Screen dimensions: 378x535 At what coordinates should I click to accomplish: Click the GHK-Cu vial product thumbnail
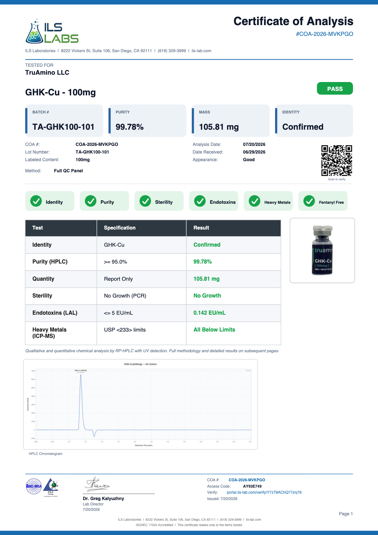pos(322,250)
